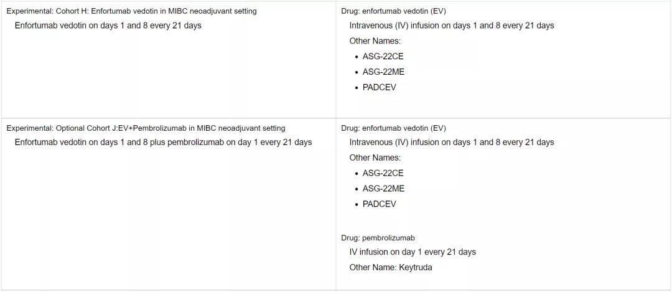
Task: Click the Intravenous infusion line in Cohort H row
Action: pos(451,26)
